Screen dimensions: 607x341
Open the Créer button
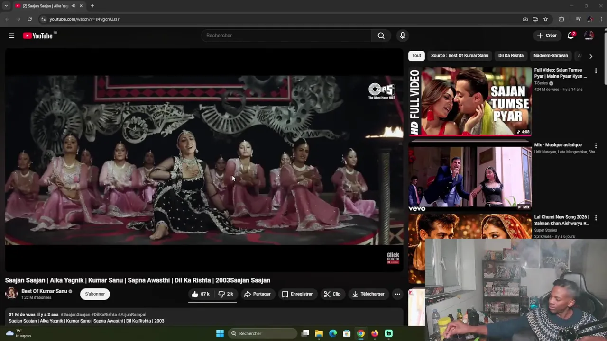pyautogui.click(x=547, y=36)
